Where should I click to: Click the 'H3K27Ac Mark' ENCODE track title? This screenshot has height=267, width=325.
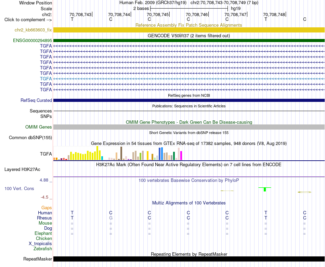(188, 165)
